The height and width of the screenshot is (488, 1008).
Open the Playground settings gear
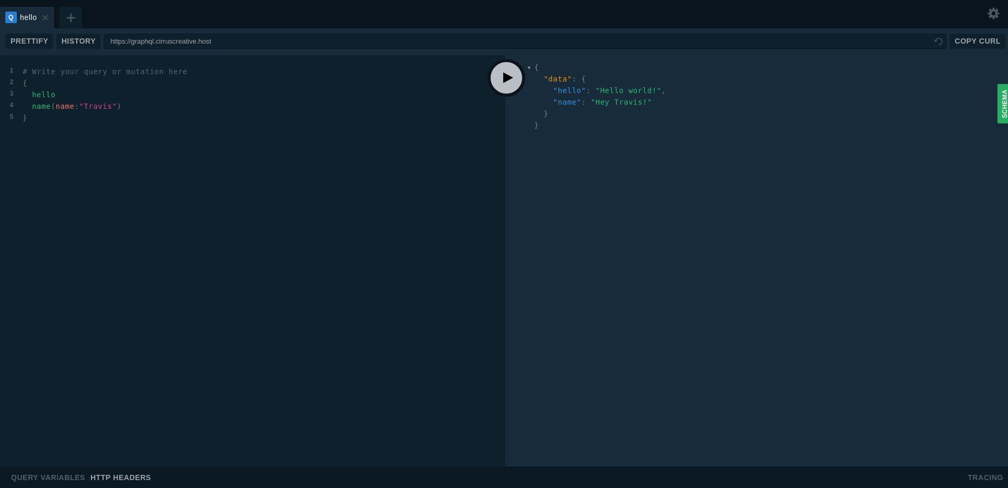993,13
